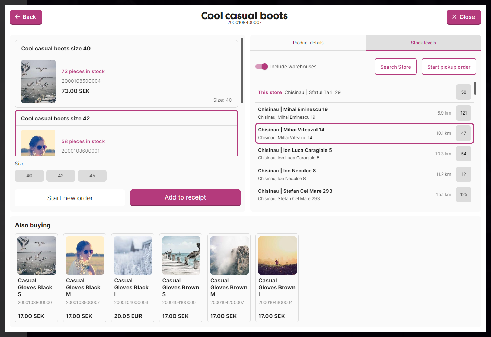Add the product to receipt
Screen dimensions: 491x337
[185, 197]
